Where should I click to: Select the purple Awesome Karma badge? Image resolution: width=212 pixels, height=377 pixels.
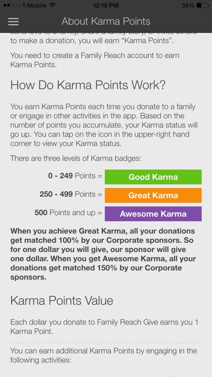(153, 214)
